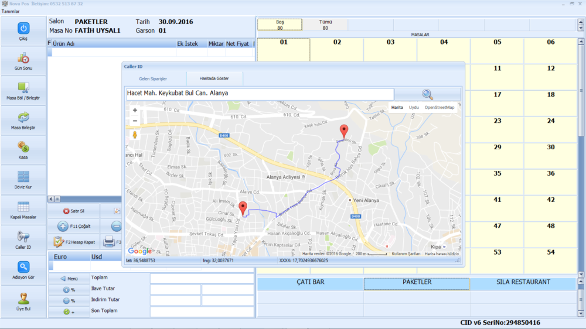586x329 pixels.
Task: Click the Caller ID megaphone icon
Action: [x=23, y=237]
